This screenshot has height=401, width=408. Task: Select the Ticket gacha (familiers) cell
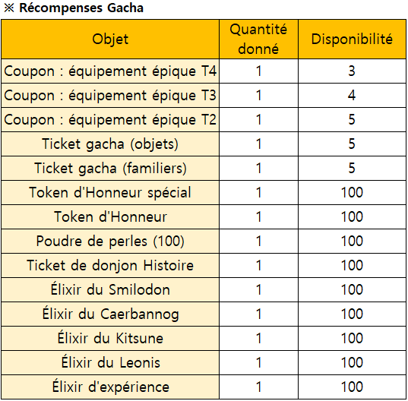tap(110, 168)
